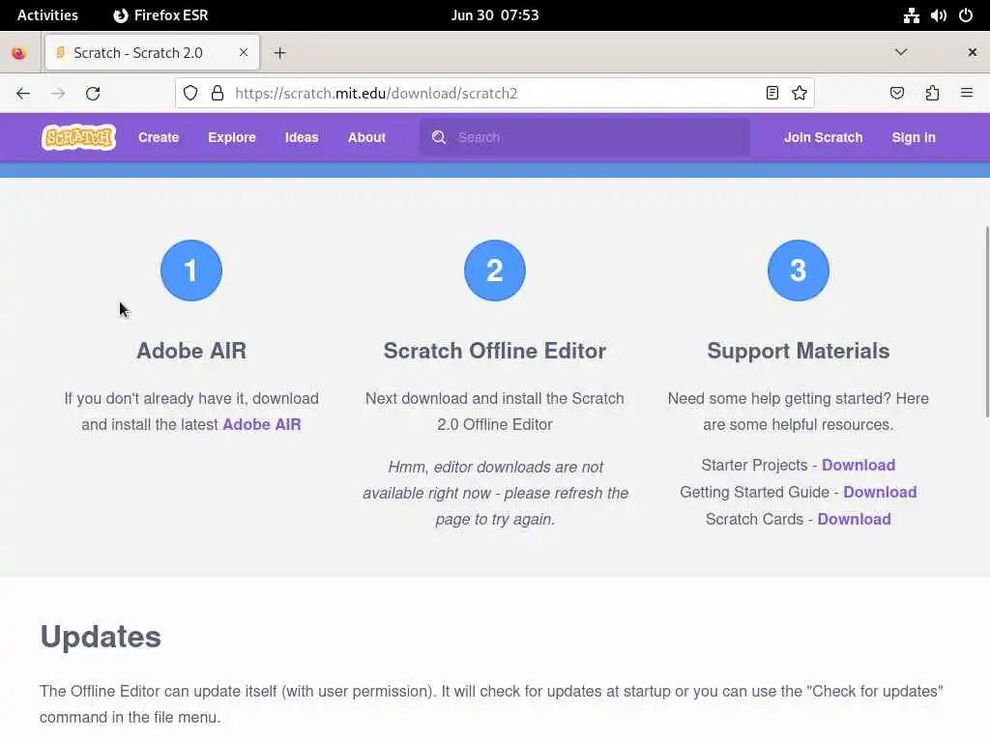Click the browser forward arrow
Screen dimensions: 990x742
[58, 94]
